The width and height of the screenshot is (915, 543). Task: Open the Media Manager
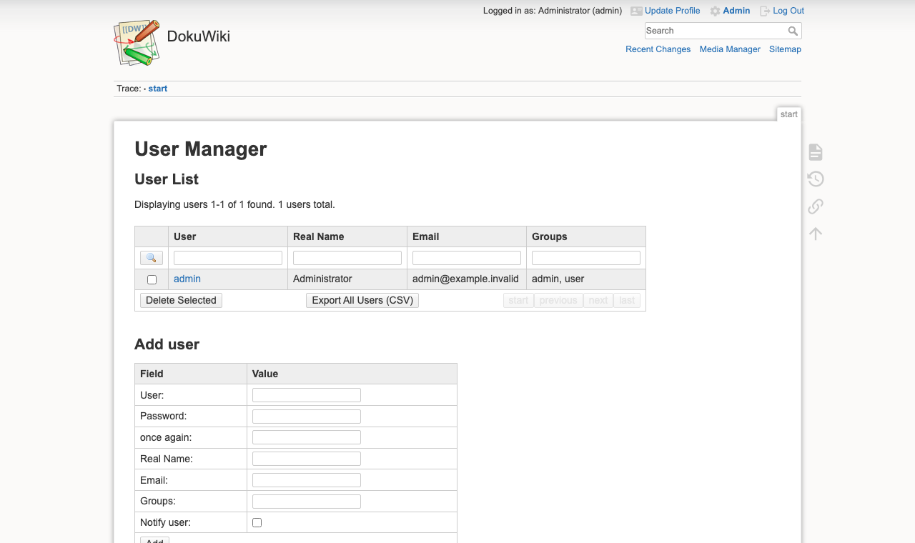(x=730, y=49)
